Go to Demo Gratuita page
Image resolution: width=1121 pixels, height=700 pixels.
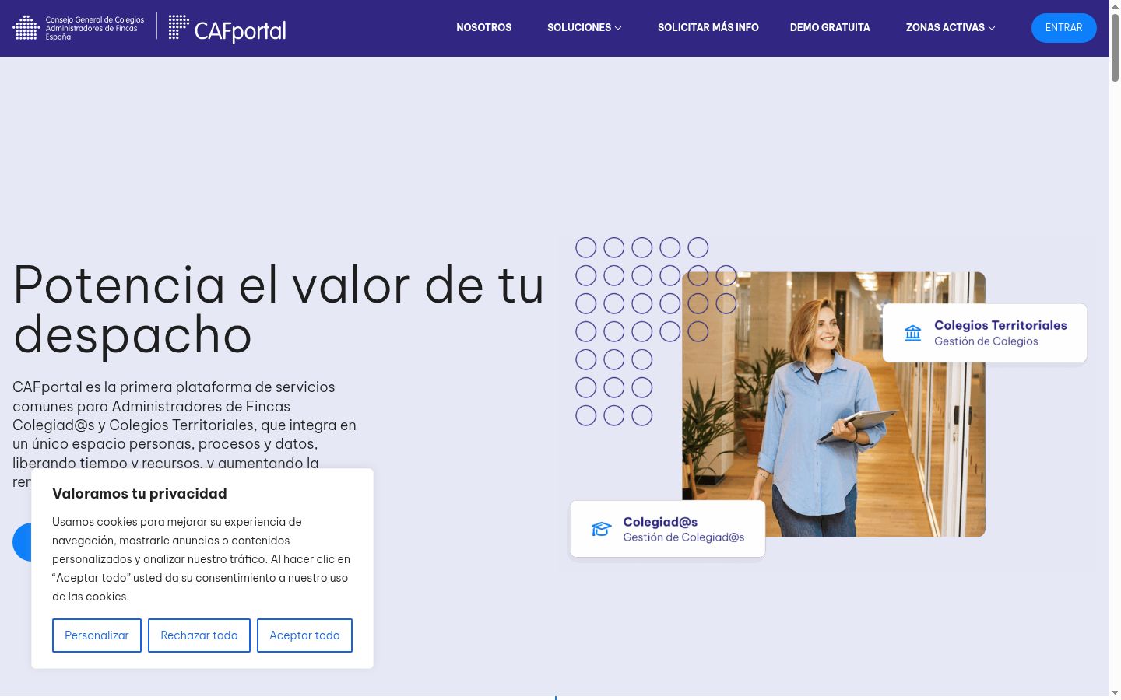point(830,27)
